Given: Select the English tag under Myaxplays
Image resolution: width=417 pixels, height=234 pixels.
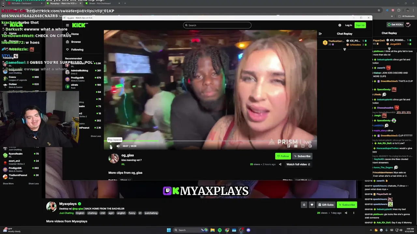Looking at the screenshot, I should point(80,213).
